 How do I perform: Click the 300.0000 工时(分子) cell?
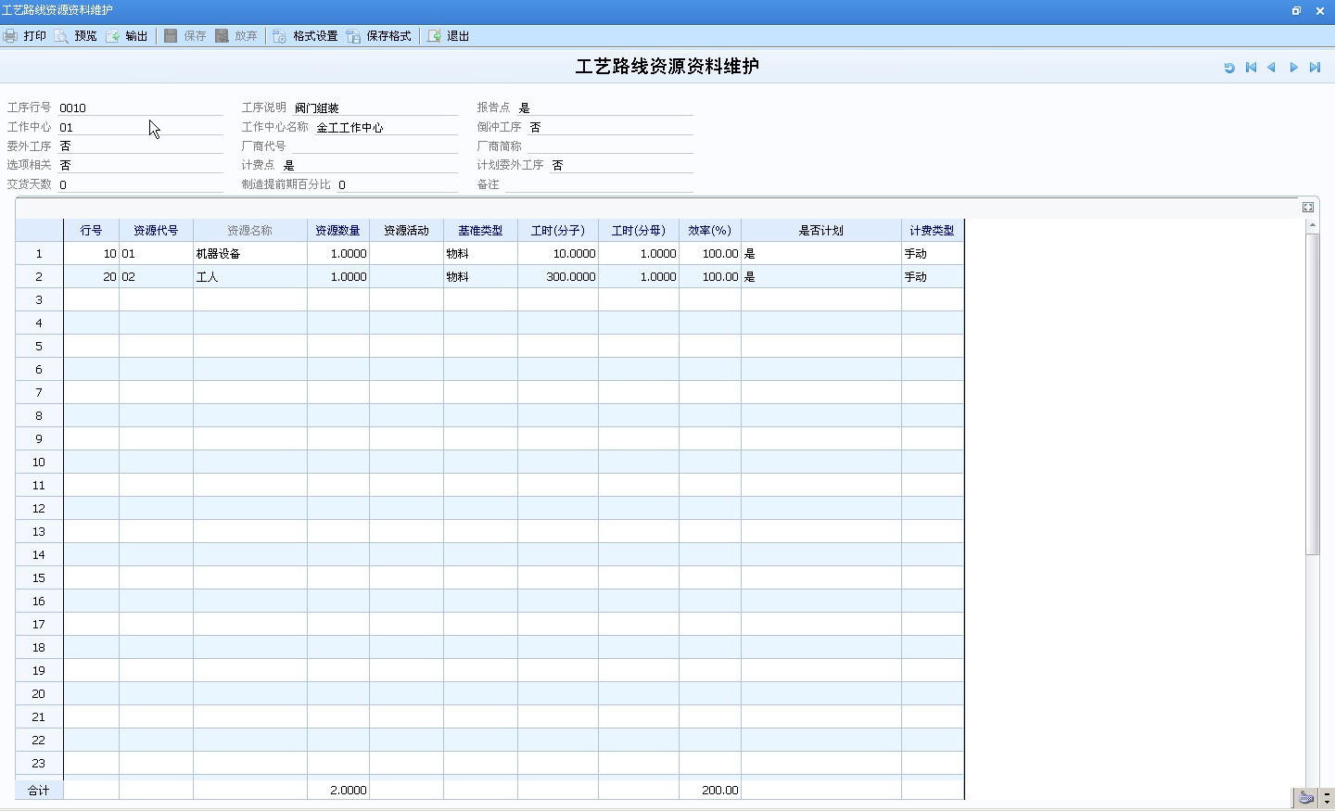tap(558, 277)
